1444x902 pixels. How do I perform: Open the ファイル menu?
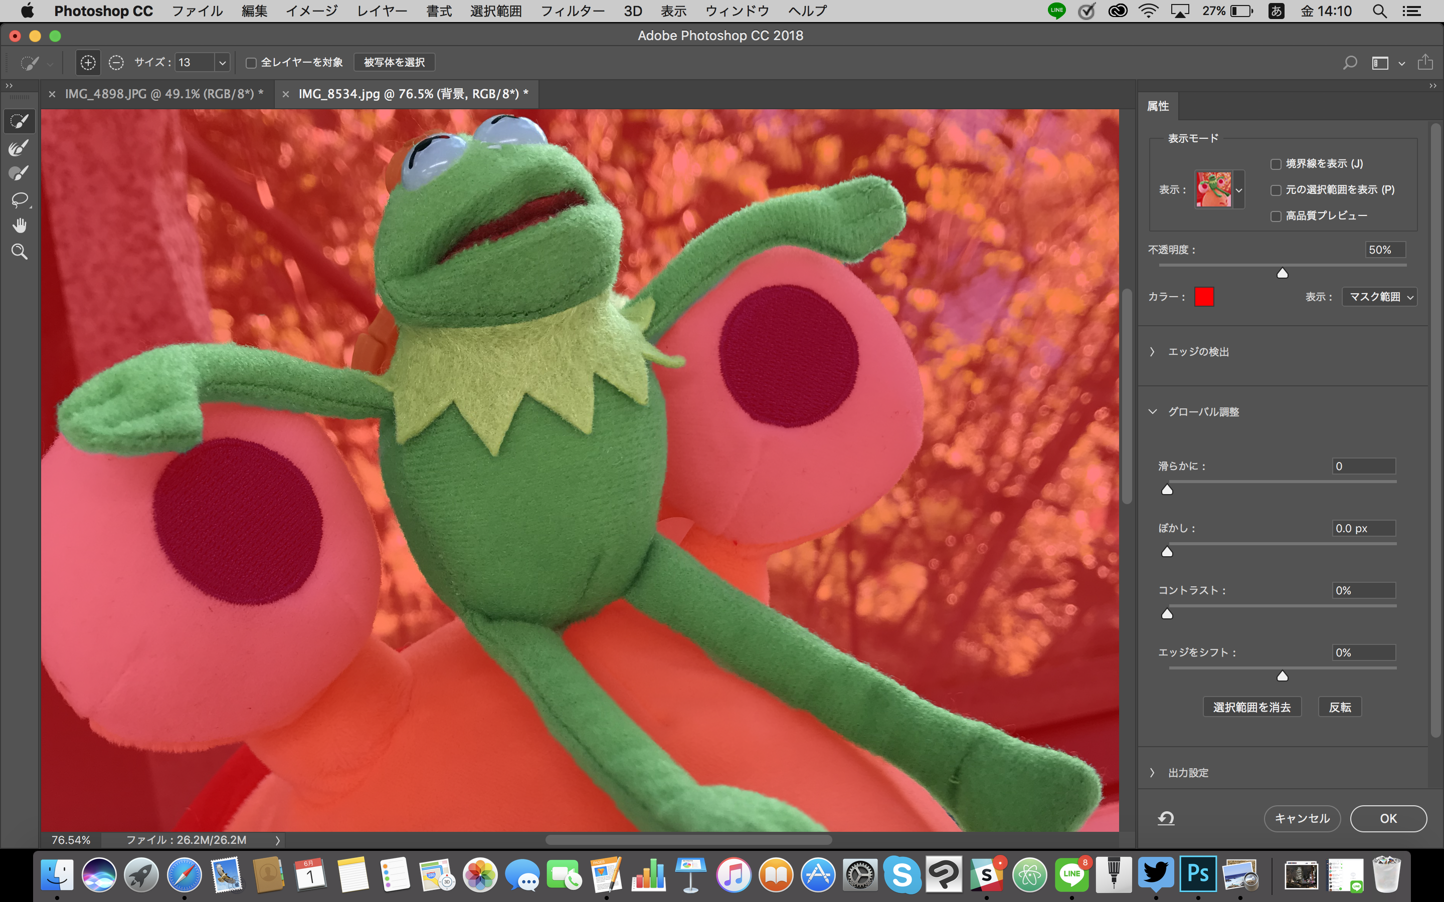coord(198,11)
